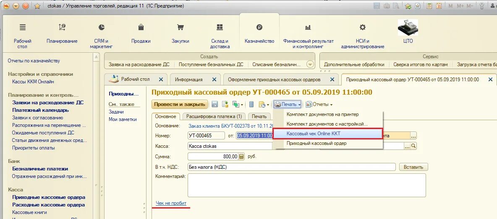Click the Вставить button
This screenshot has height=219, width=497.
tap(413, 167)
